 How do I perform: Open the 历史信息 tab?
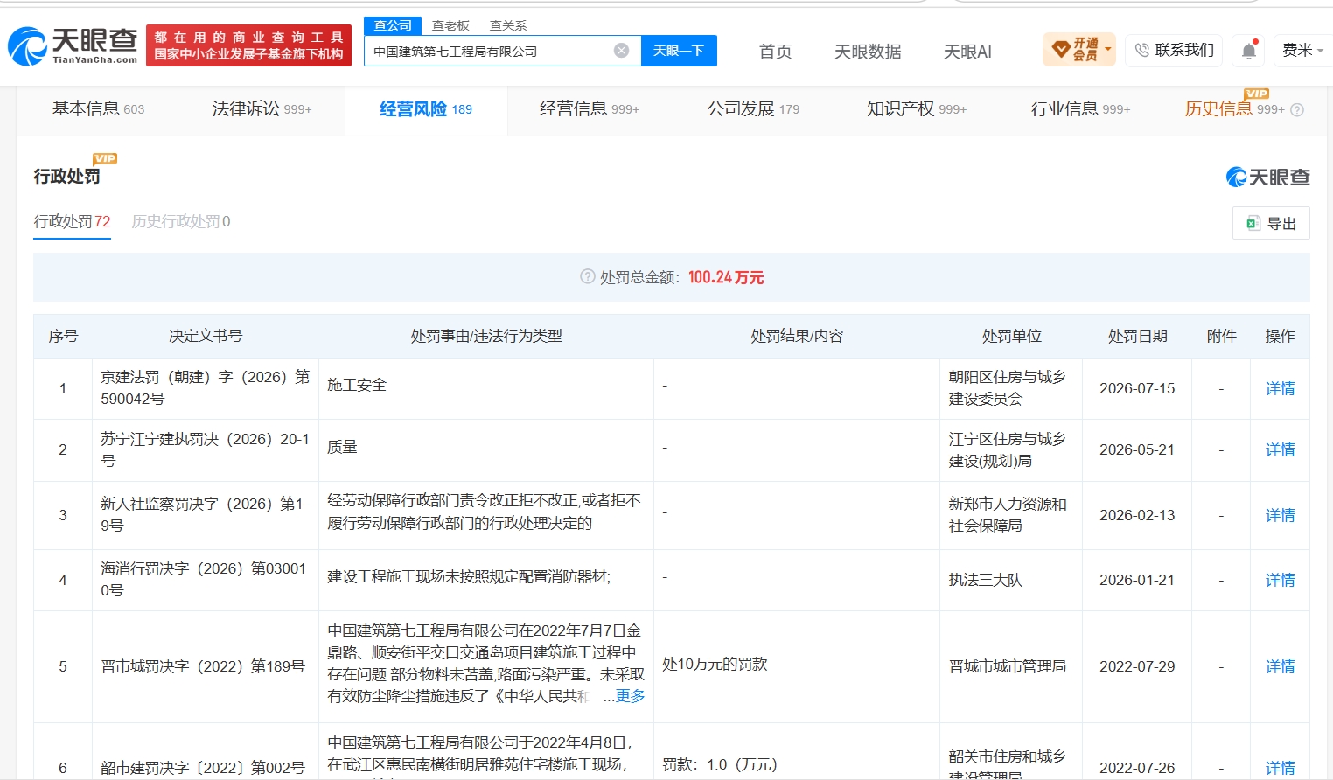[1234, 108]
